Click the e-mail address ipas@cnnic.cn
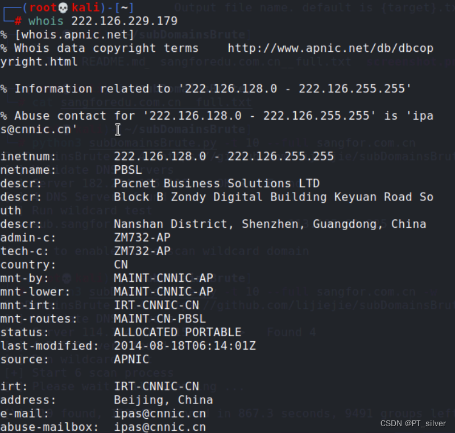Screen dimensions: 455x433 (x=160, y=414)
